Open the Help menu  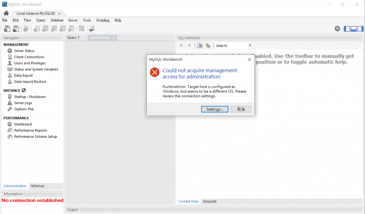[x=118, y=20]
